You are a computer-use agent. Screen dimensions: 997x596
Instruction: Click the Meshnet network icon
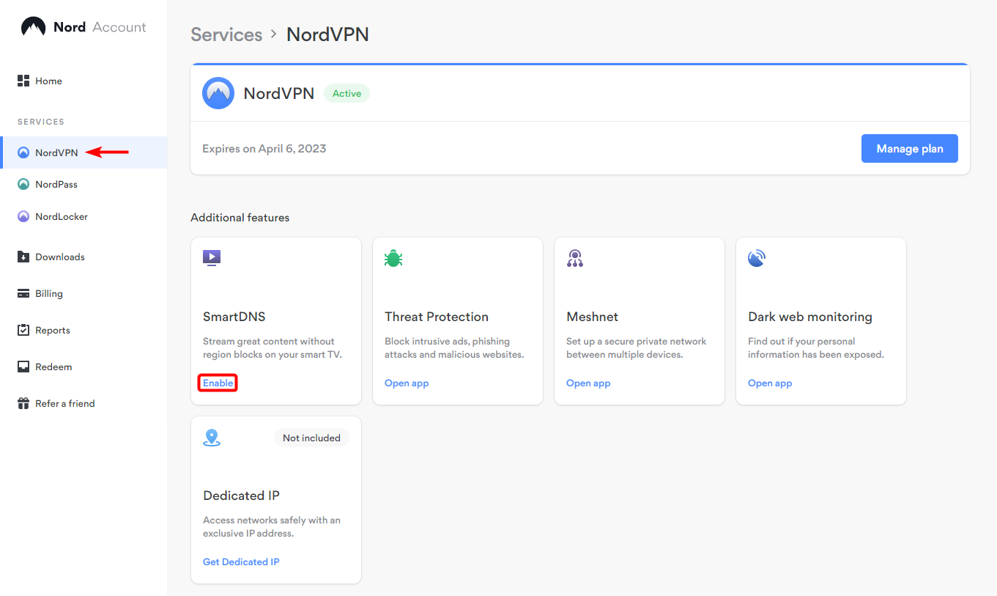[575, 258]
